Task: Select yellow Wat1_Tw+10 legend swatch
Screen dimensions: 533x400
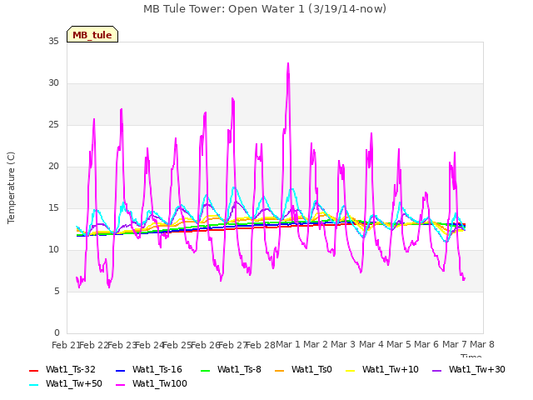Action: [x=350, y=370]
